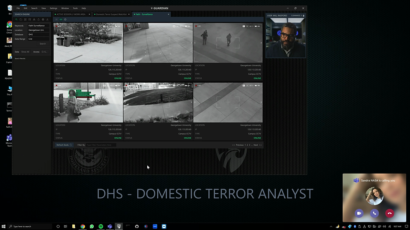Open the Windows Start menu
The height and width of the screenshot is (230, 410).
point(3,226)
